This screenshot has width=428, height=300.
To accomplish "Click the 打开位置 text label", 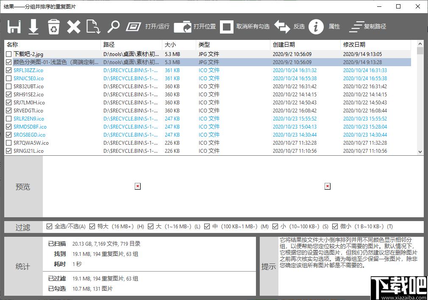I will (205, 26).
